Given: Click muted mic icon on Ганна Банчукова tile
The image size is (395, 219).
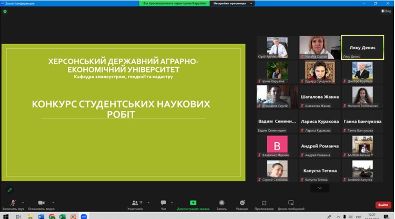Looking at the screenshot, I should pos(345,130).
